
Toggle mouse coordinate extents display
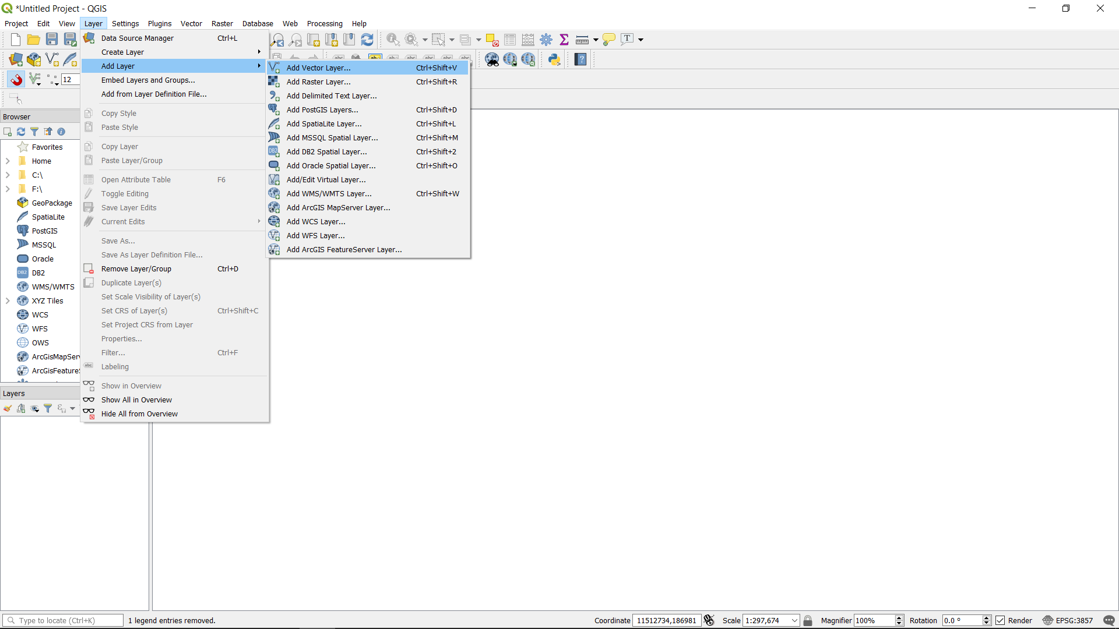(709, 620)
